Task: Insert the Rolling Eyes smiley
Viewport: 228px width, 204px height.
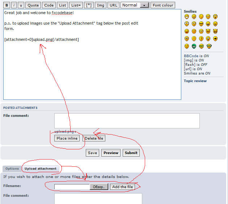Action: pos(187,39)
